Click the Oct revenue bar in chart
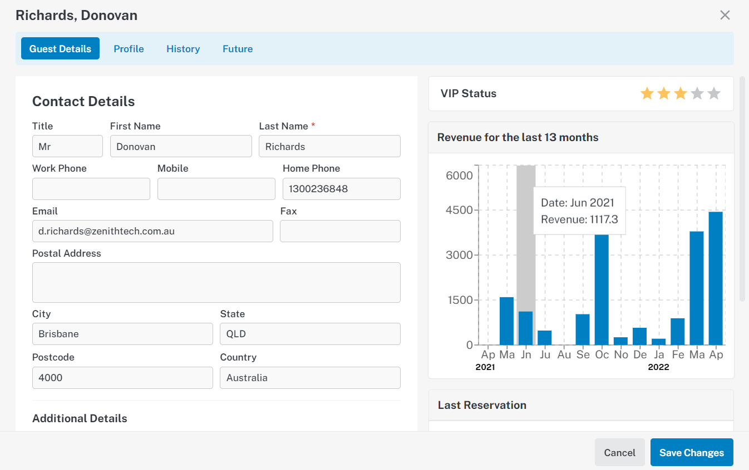Image resolution: width=749 pixels, height=470 pixels. click(602, 289)
